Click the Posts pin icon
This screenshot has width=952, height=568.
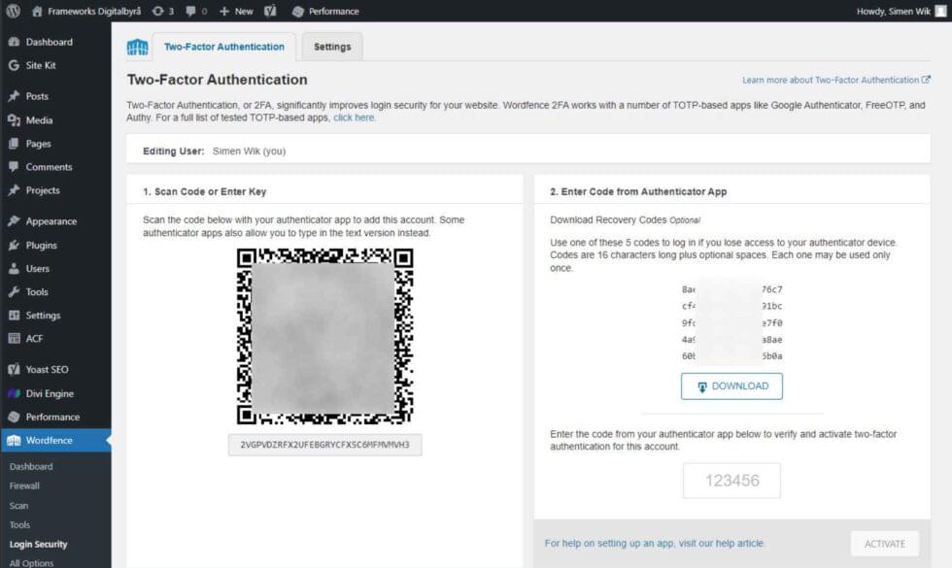[14, 96]
